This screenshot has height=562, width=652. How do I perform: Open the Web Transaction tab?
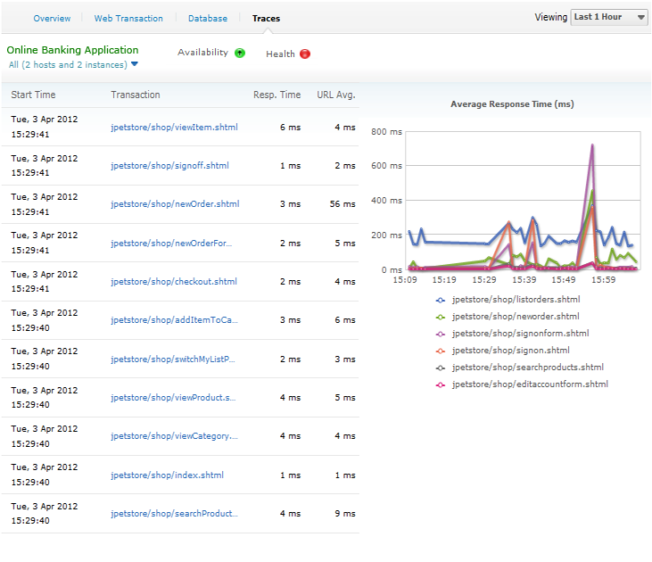[128, 18]
